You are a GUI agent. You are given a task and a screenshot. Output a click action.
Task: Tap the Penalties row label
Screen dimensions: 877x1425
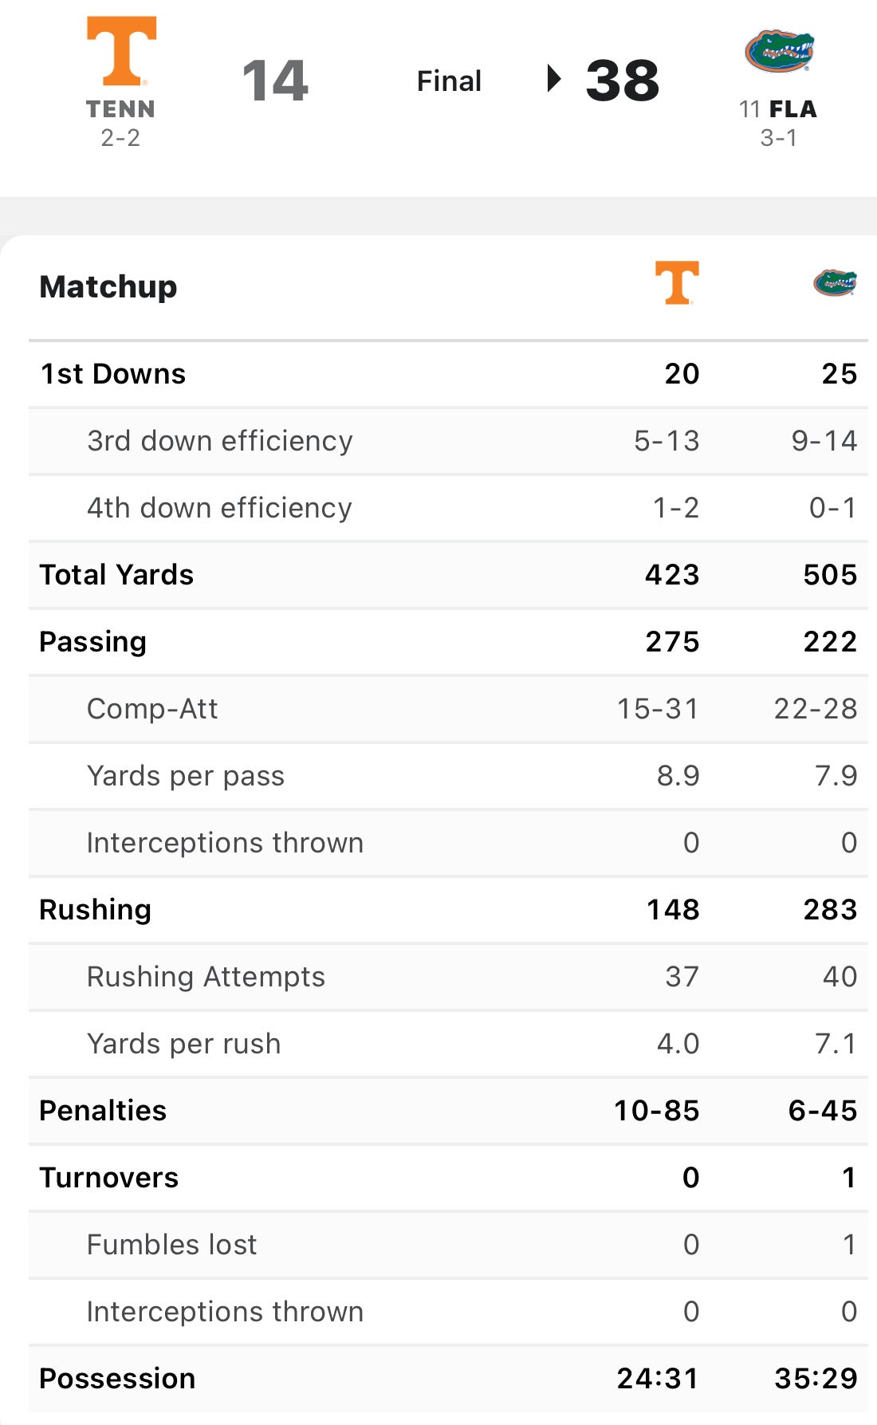click(x=103, y=1111)
